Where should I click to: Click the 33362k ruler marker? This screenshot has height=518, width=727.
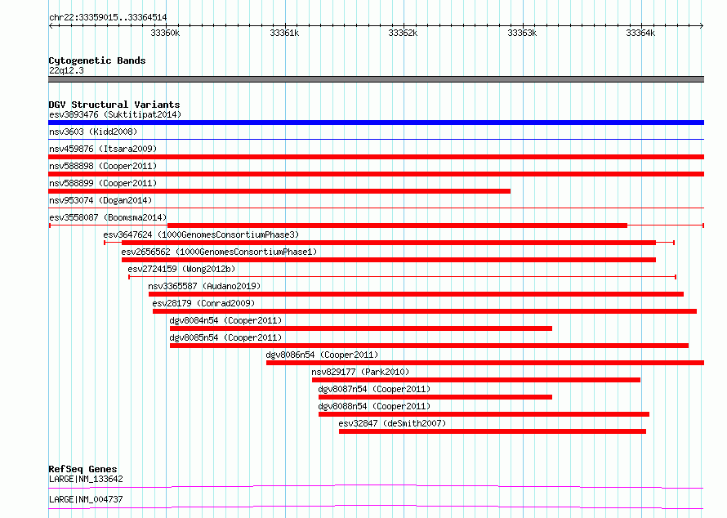coord(403,33)
